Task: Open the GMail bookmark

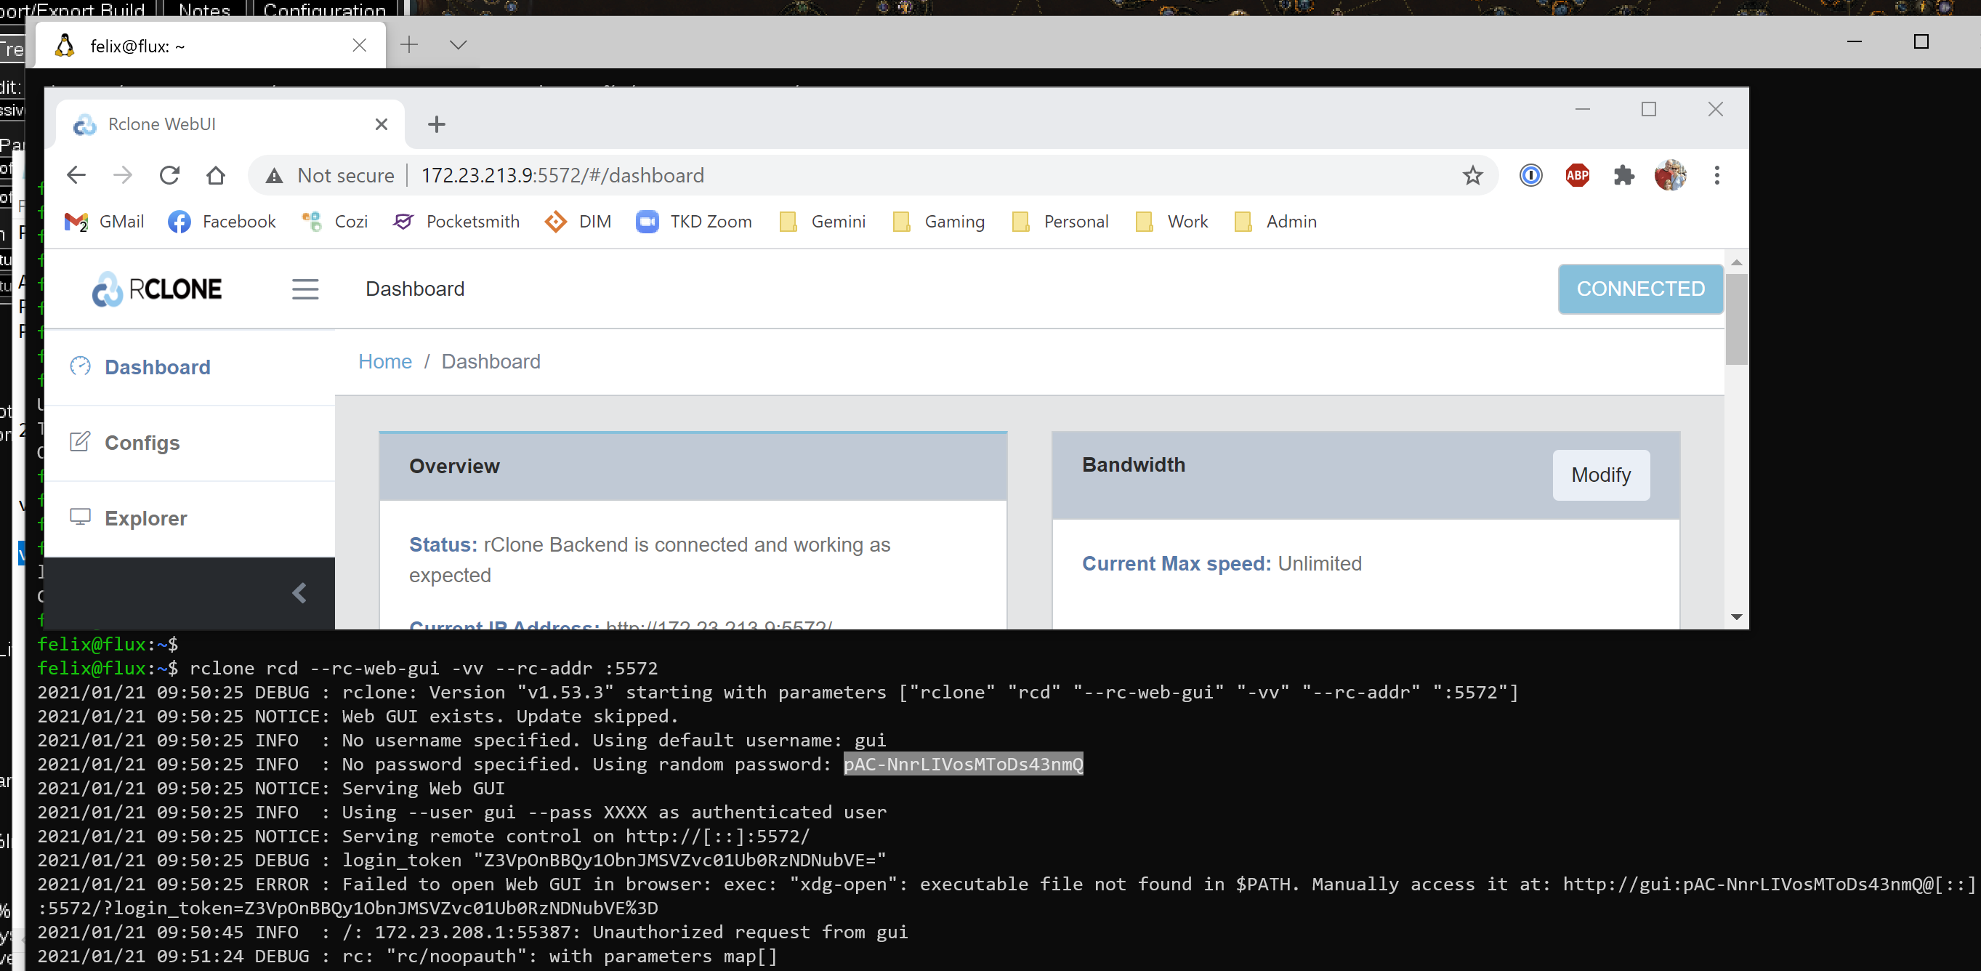Action: click(104, 222)
